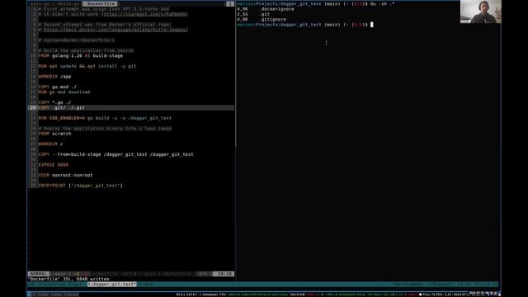The width and height of the screenshot is (528, 297).
Task: Open the docs.docker.com link in the comment
Action: point(115,30)
